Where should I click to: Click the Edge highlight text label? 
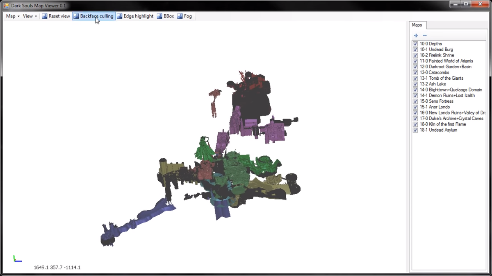pyautogui.click(x=139, y=16)
